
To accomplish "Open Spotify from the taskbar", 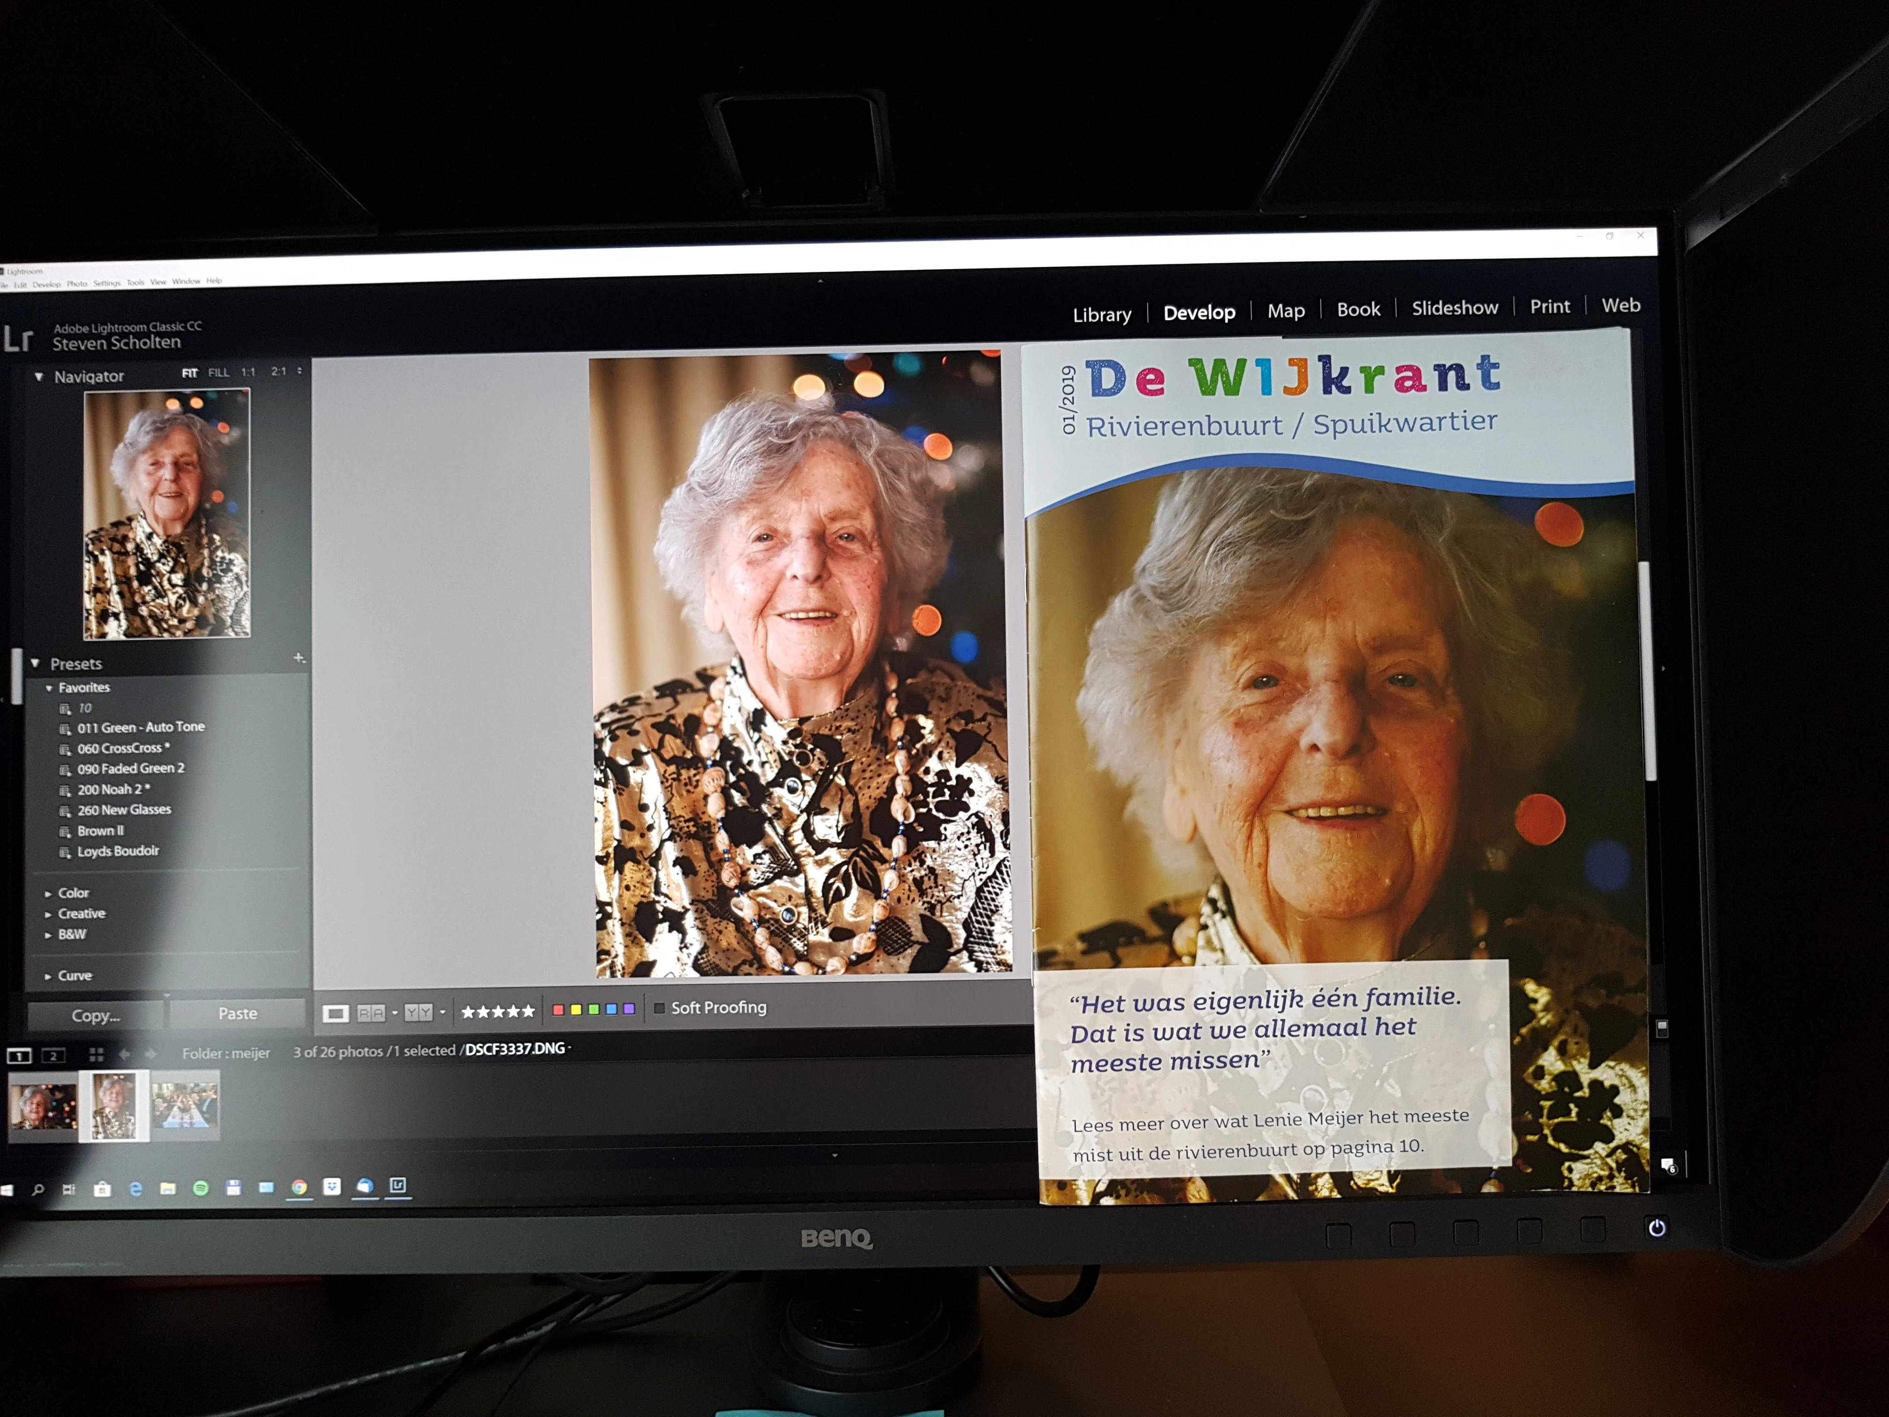I will (201, 1188).
